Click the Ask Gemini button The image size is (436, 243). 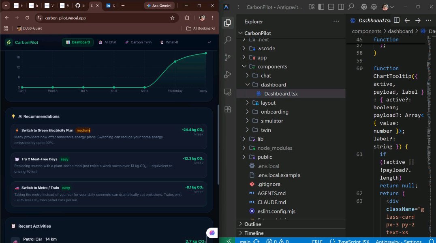click(159, 6)
